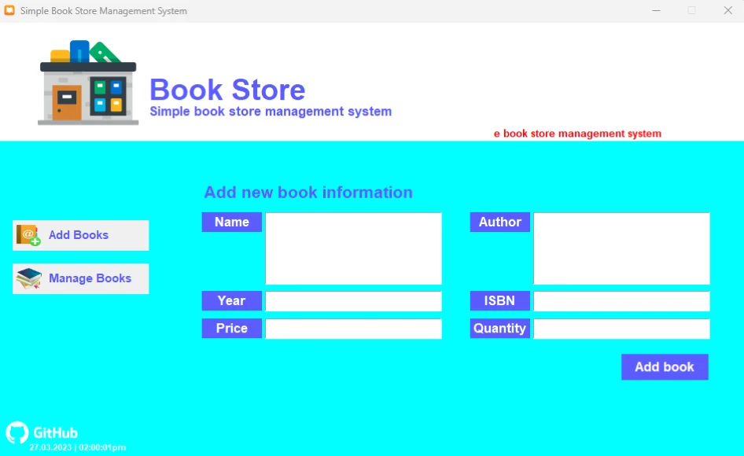Screen dimensions: 744x456
Task: Click the date and time stamp
Action: point(78,447)
